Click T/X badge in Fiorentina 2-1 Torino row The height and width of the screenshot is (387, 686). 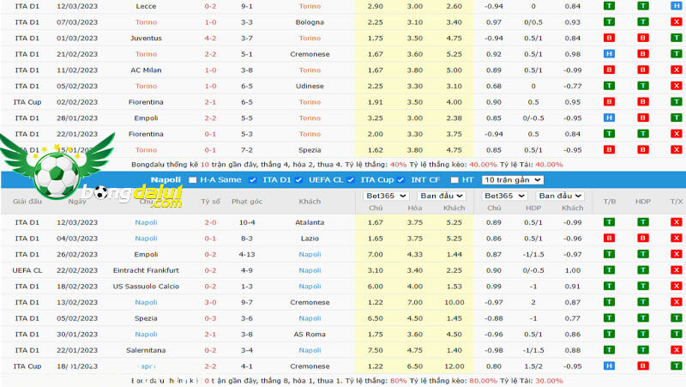coord(677,102)
